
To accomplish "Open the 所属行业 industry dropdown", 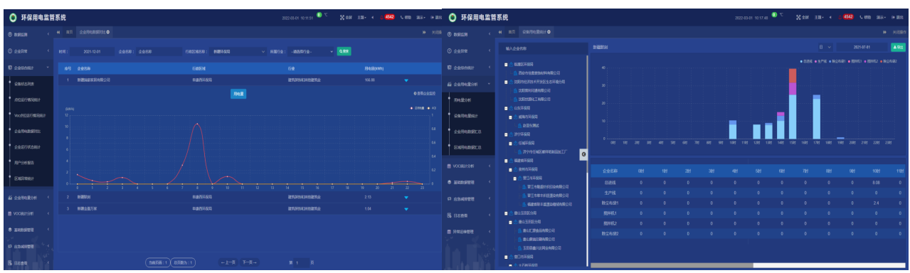I will tap(311, 51).
